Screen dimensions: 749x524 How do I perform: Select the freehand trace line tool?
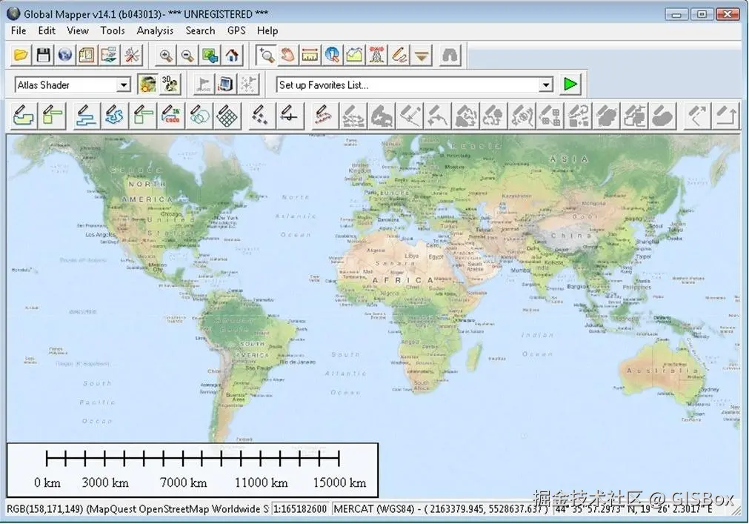click(115, 116)
